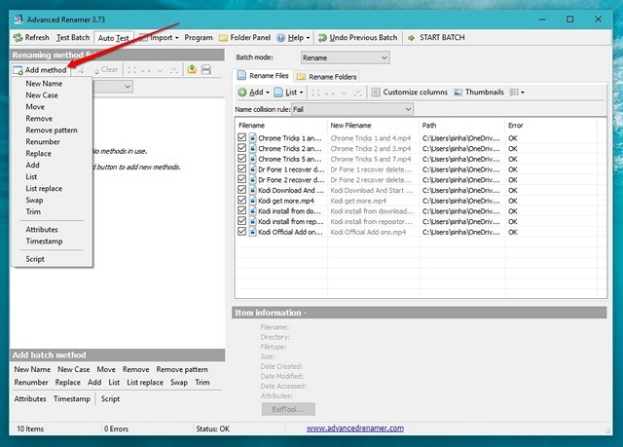Screen dimensions: 623x447
Task: Open the Customize columns icon
Action: click(x=376, y=93)
